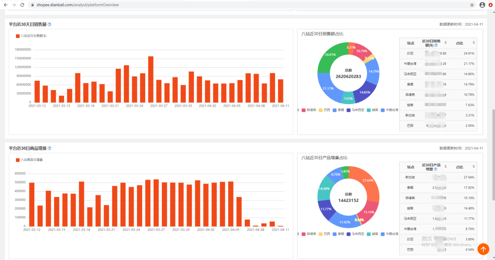Viewport: 495px width, 260px height.
Task: Click 10.79% pink slice of sales pie
Action: pyautogui.click(x=362, y=51)
